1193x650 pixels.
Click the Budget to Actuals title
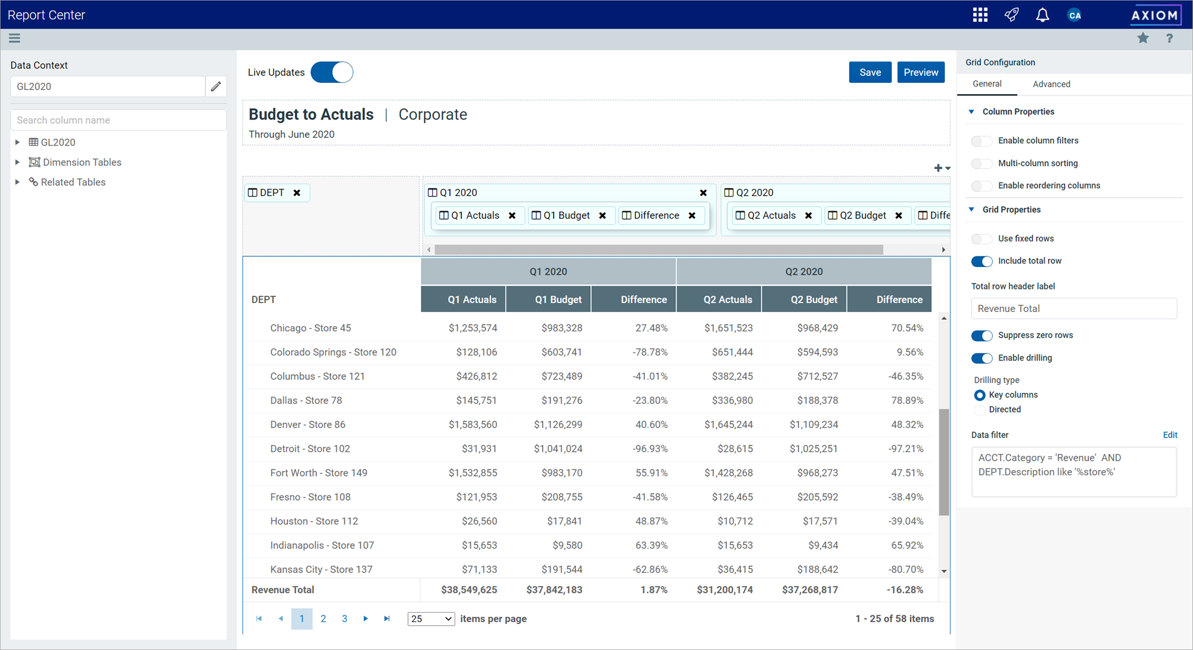tap(311, 114)
